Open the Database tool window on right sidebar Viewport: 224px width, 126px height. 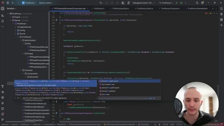point(222,20)
